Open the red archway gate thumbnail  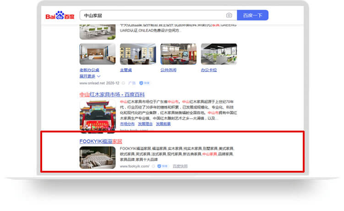coord(98,116)
